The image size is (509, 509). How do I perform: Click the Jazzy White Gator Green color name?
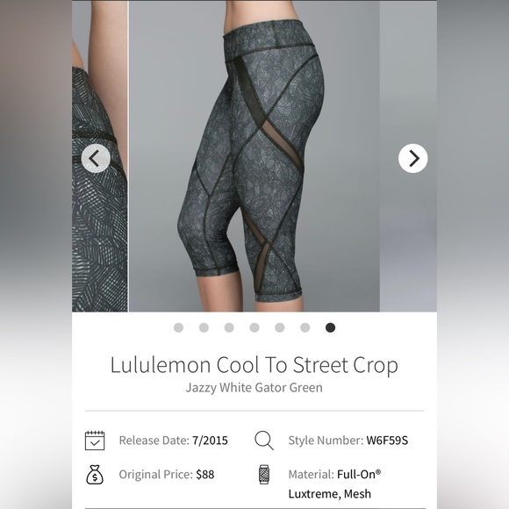tap(254, 388)
